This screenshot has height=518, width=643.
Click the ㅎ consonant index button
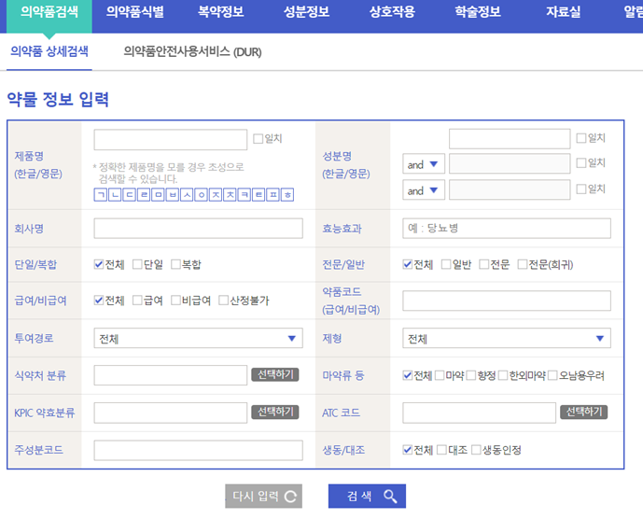[287, 195]
